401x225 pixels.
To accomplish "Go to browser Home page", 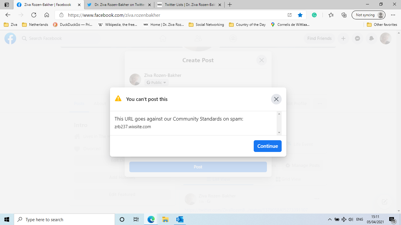I will coord(47,15).
